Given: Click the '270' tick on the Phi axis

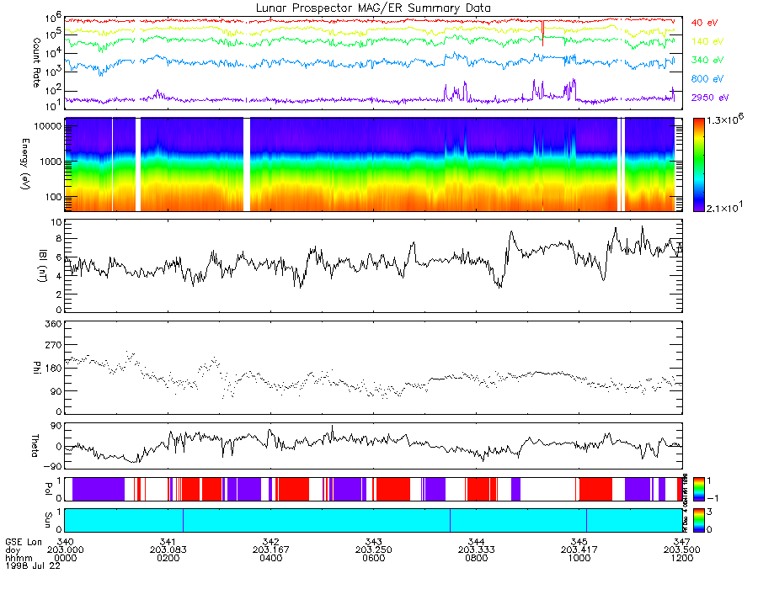Looking at the screenshot, I should tap(53, 346).
